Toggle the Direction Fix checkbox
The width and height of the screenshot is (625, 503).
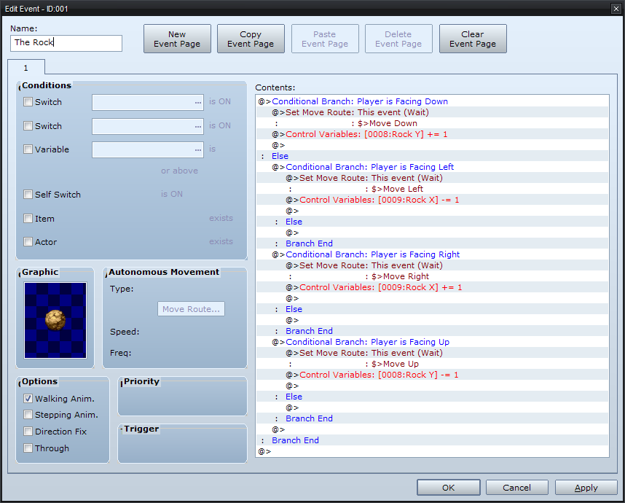tap(28, 432)
